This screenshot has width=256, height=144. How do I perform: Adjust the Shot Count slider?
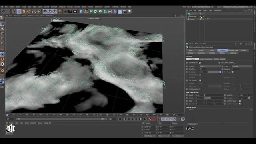click(x=215, y=72)
